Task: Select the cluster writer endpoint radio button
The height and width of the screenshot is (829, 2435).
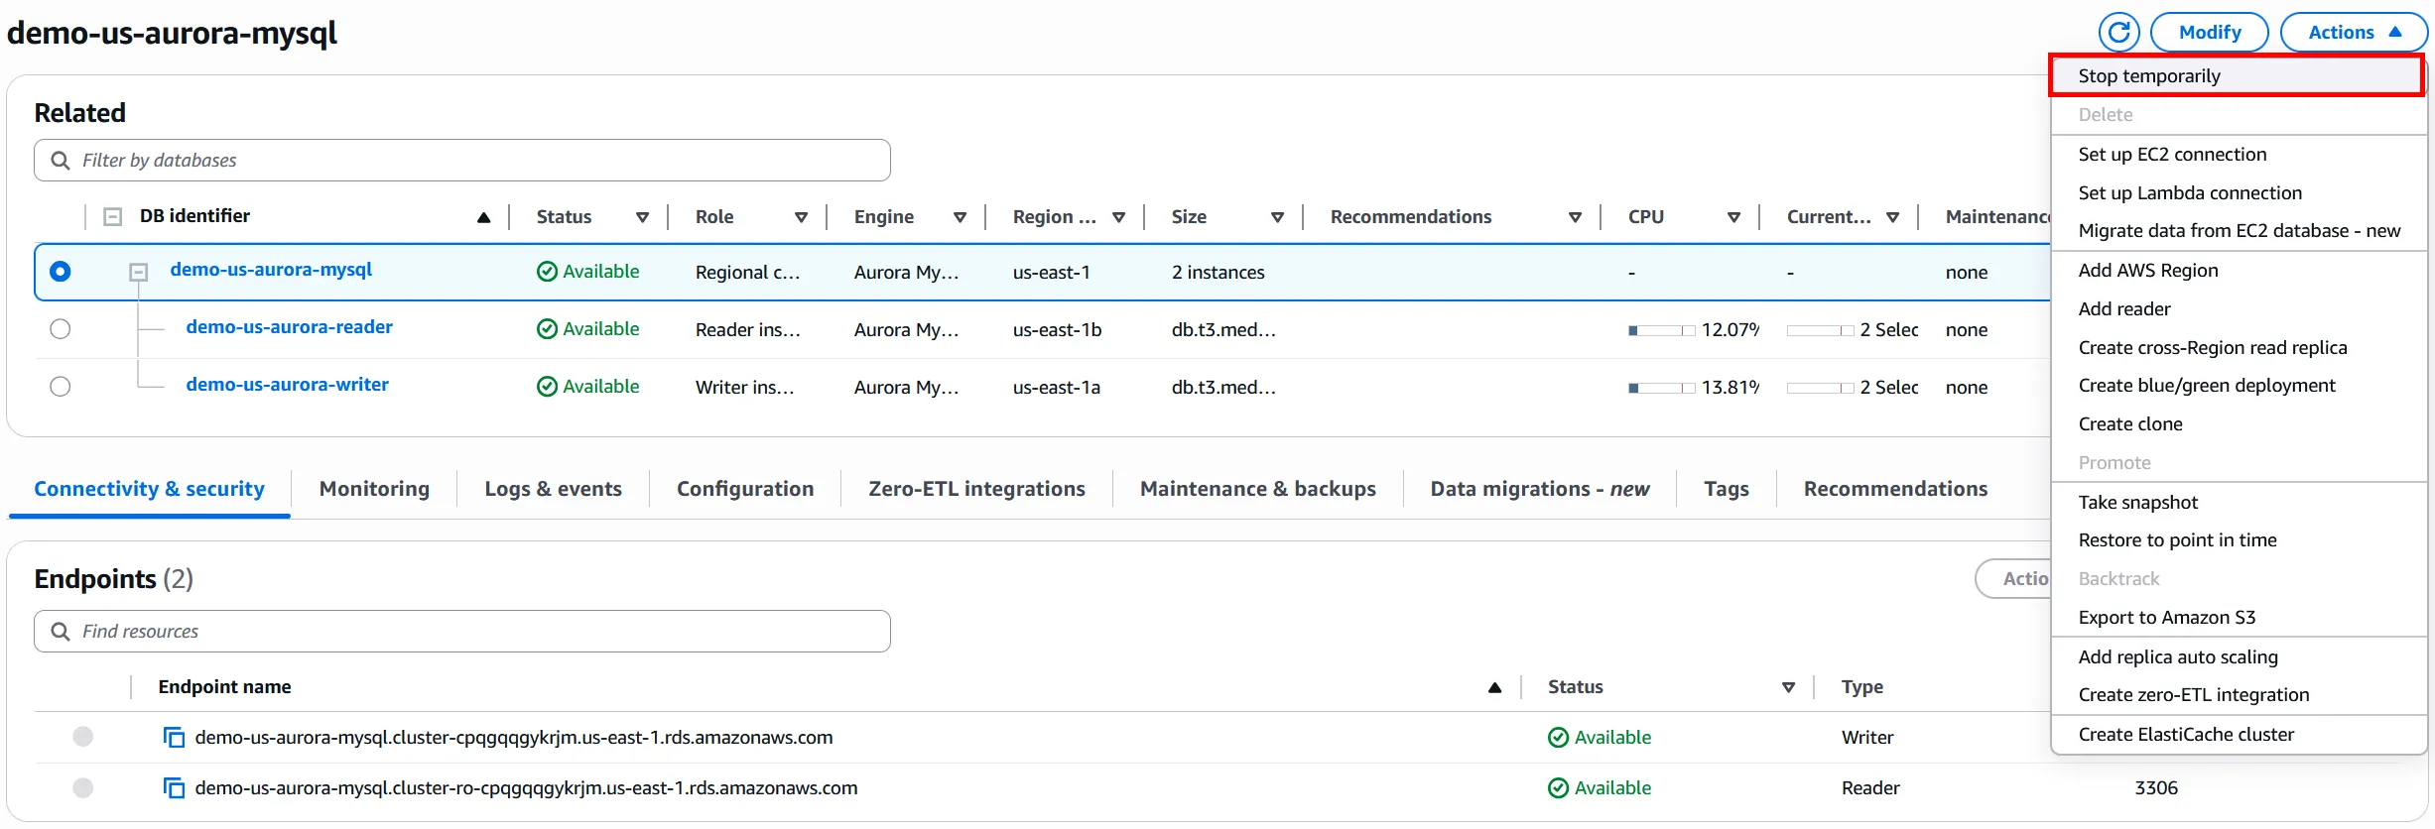Action: [x=83, y=737]
